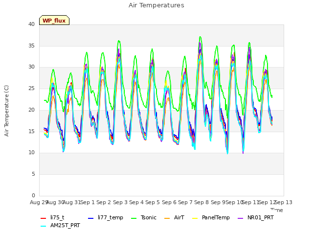Click the 5 y-axis tick label
The height and width of the screenshot is (235, 313).
[x=33, y=174]
